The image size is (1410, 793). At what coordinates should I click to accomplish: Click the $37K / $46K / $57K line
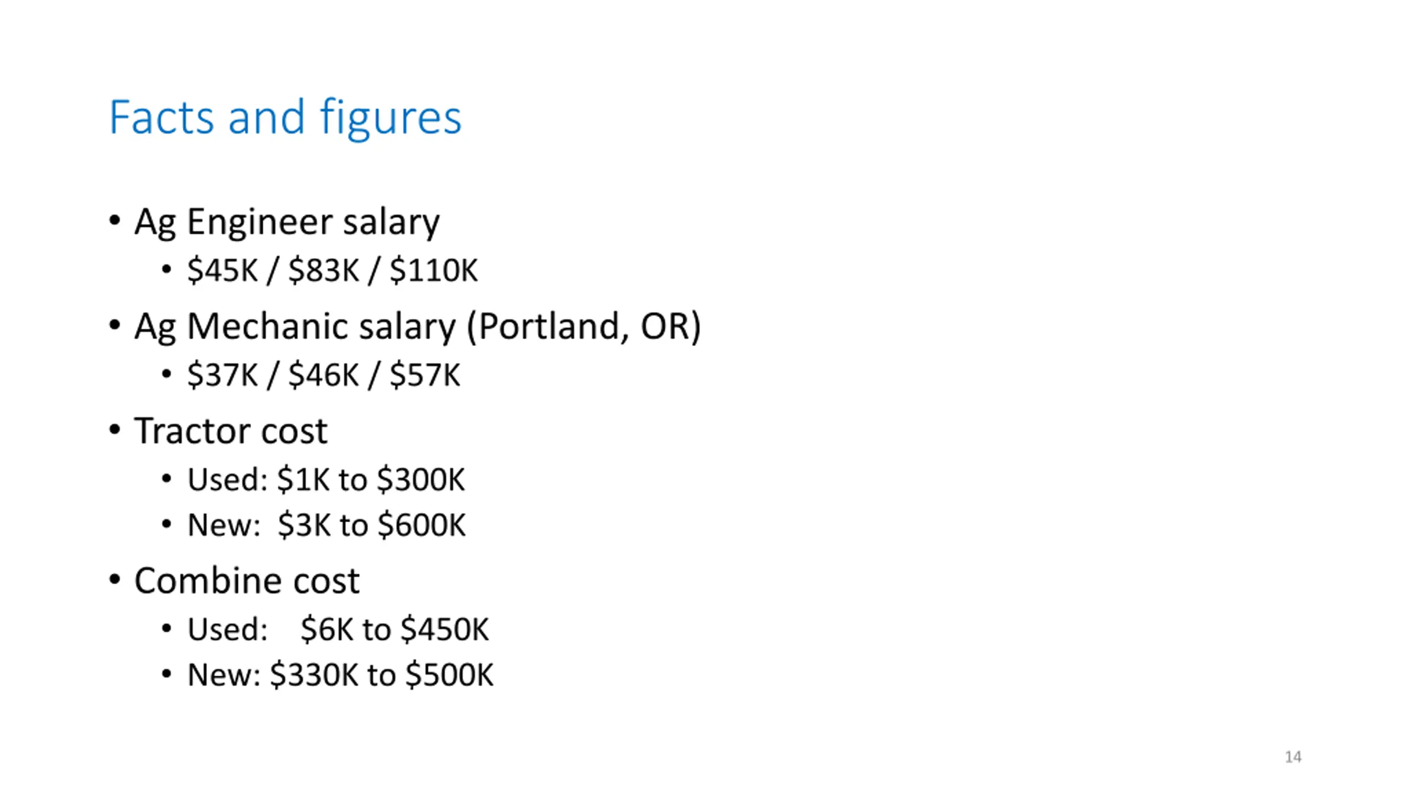(324, 376)
